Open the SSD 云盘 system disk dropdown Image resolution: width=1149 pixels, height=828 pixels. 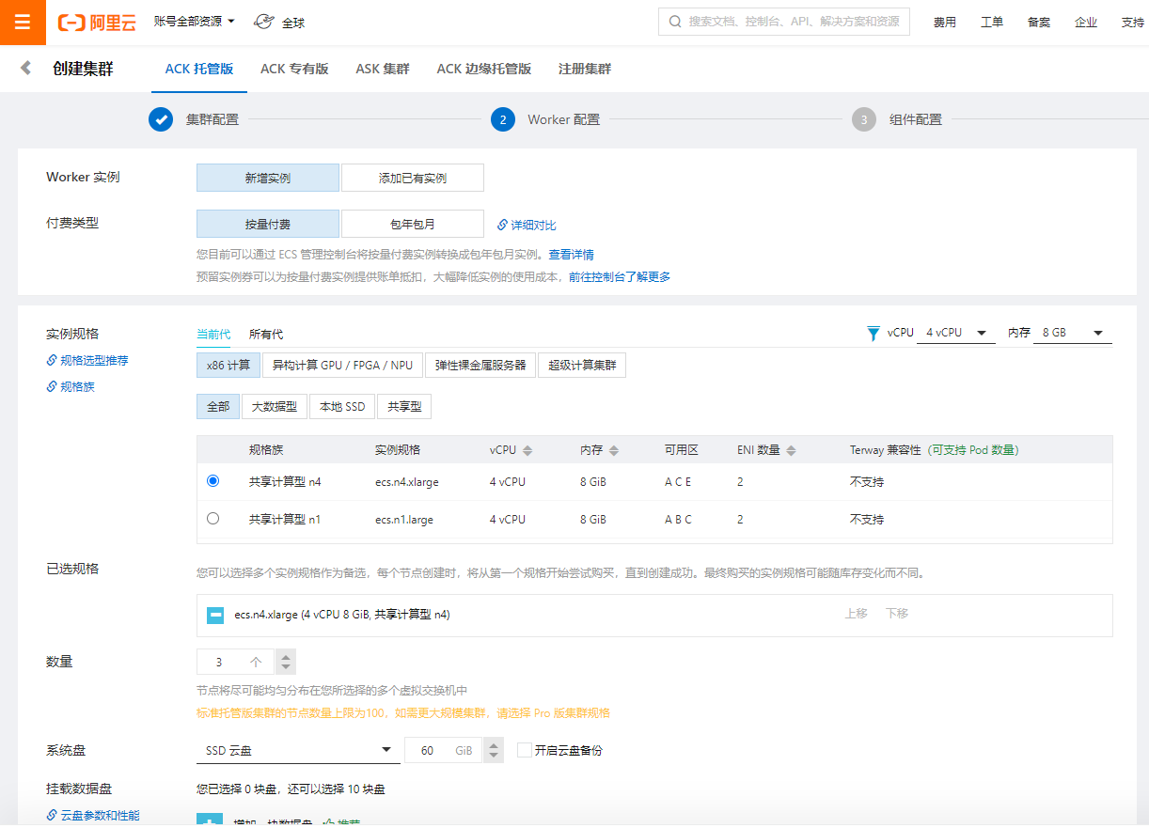(x=298, y=750)
